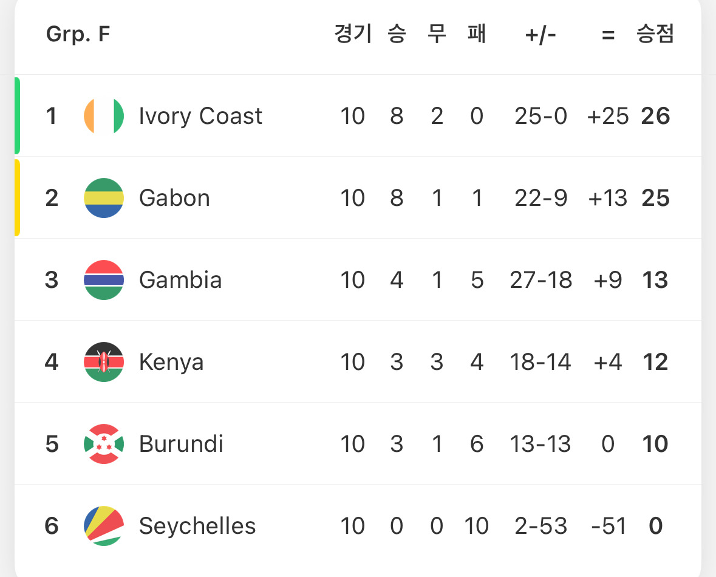The height and width of the screenshot is (577, 716).
Task: Open the Ivory Coast team name
Action: pos(200,116)
